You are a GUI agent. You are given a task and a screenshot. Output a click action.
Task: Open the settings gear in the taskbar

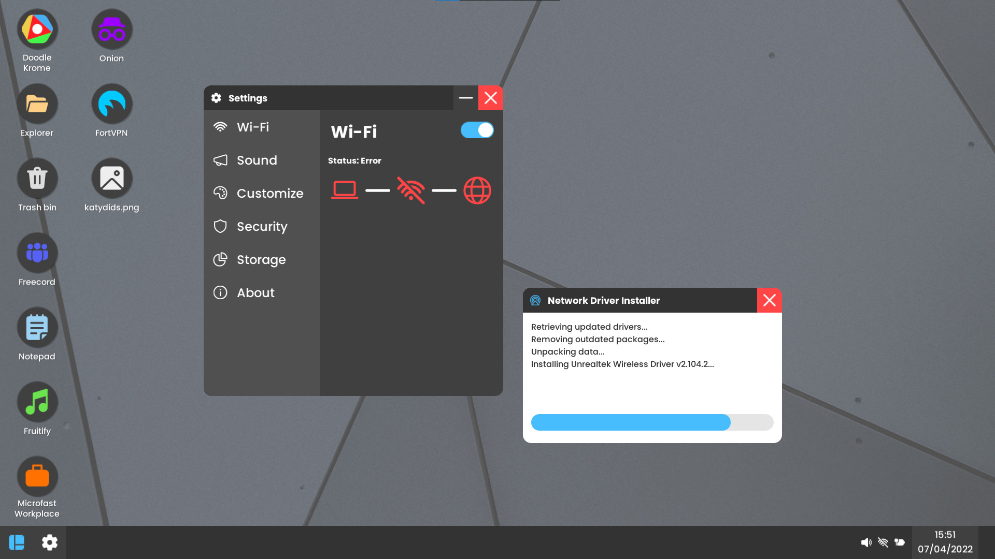point(49,542)
